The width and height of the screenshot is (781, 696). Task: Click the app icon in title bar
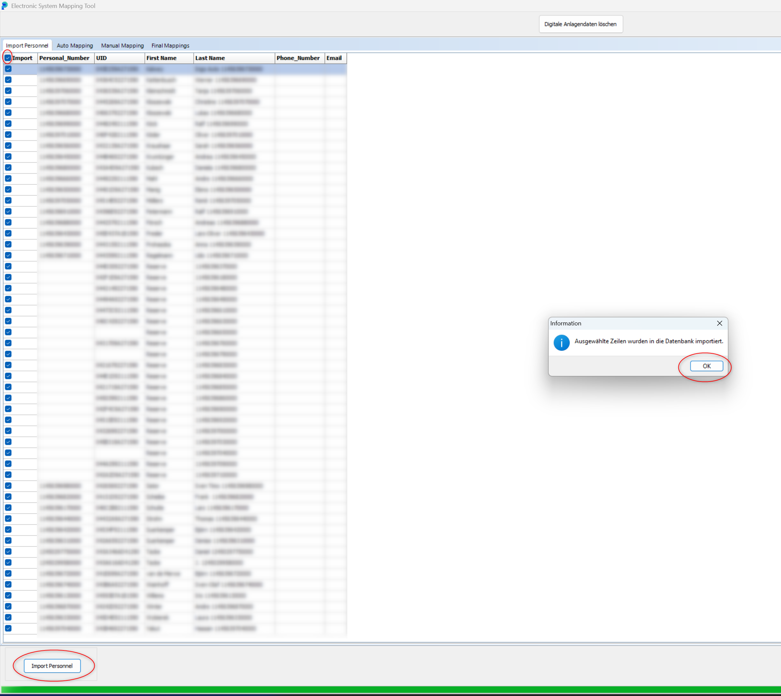pyautogui.click(x=5, y=6)
